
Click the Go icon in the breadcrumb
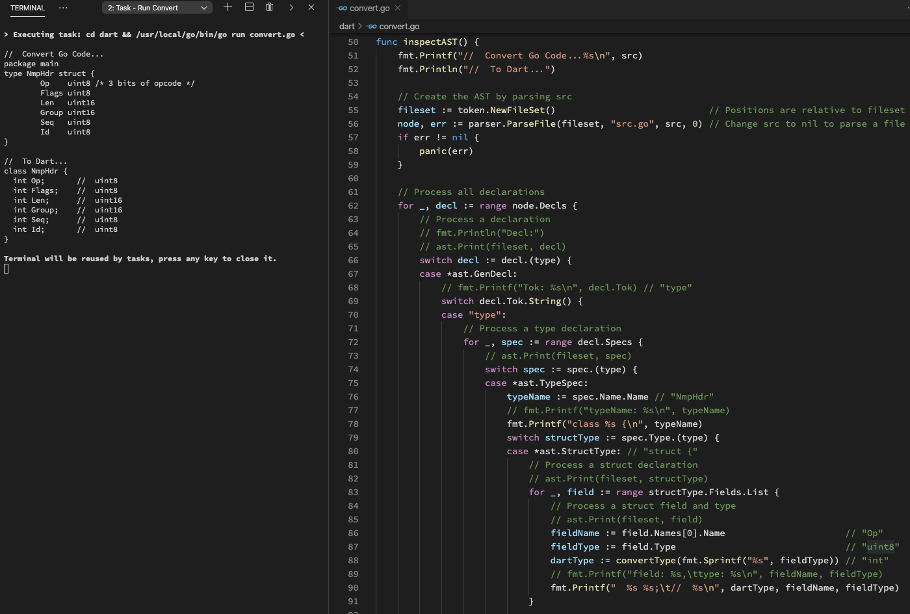click(372, 27)
